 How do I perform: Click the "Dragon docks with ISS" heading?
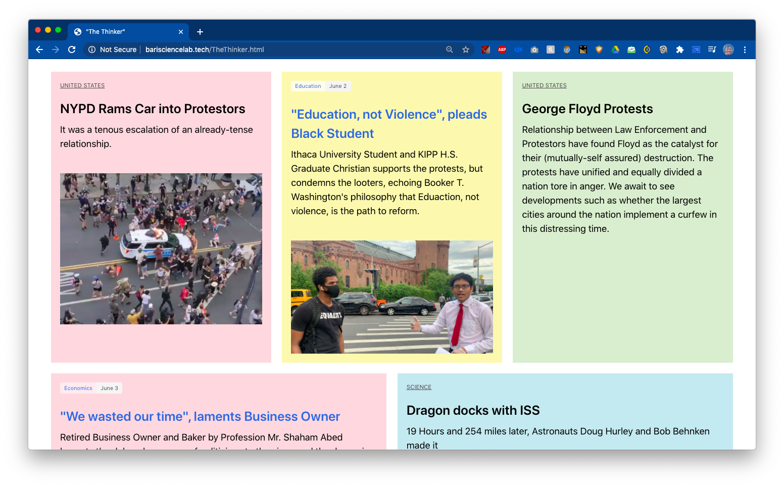(473, 410)
